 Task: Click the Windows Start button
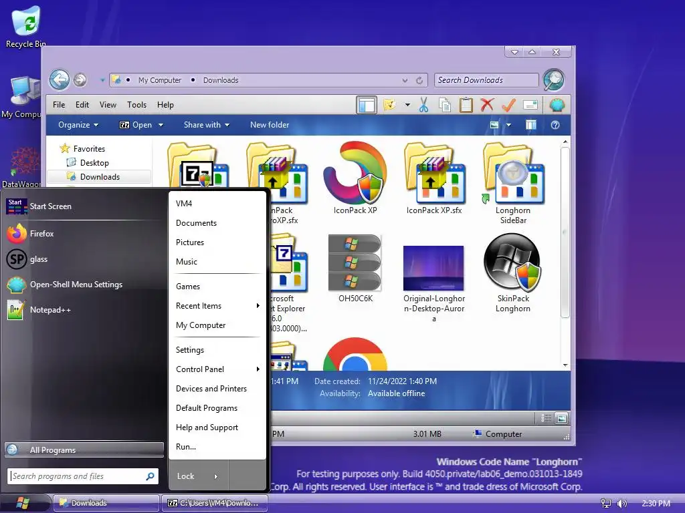22,504
